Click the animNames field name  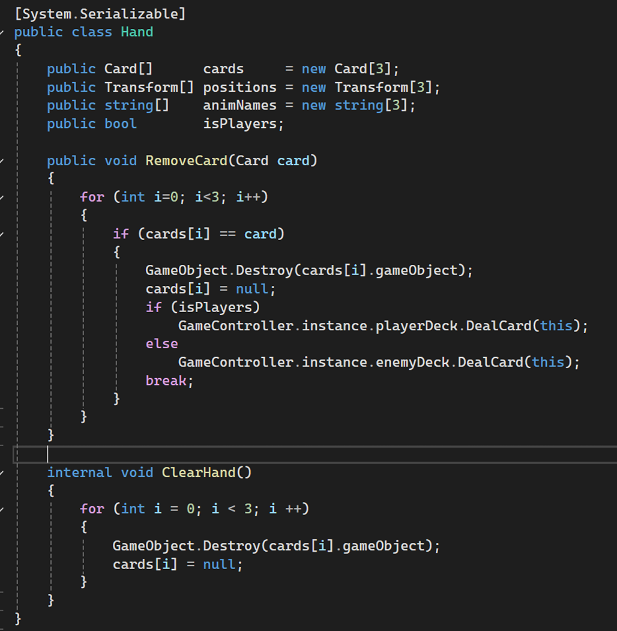[x=239, y=105]
